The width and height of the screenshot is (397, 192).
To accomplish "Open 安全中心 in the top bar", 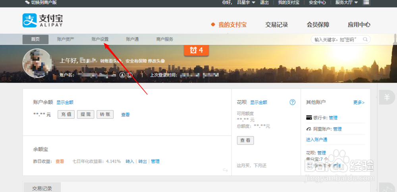I will pos(317,2).
